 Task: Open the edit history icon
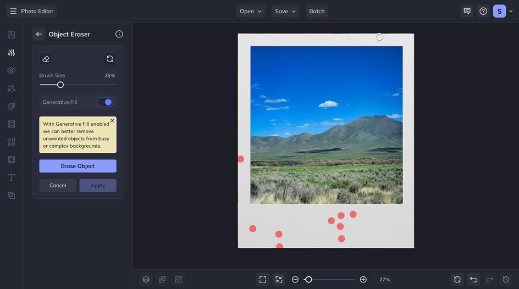click(506, 280)
